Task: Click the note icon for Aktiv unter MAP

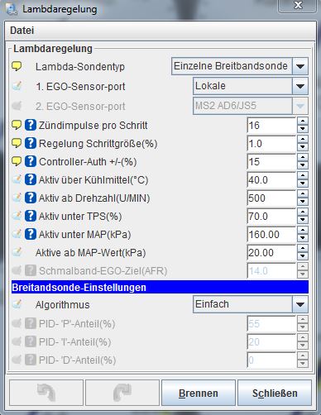Action: (x=17, y=234)
